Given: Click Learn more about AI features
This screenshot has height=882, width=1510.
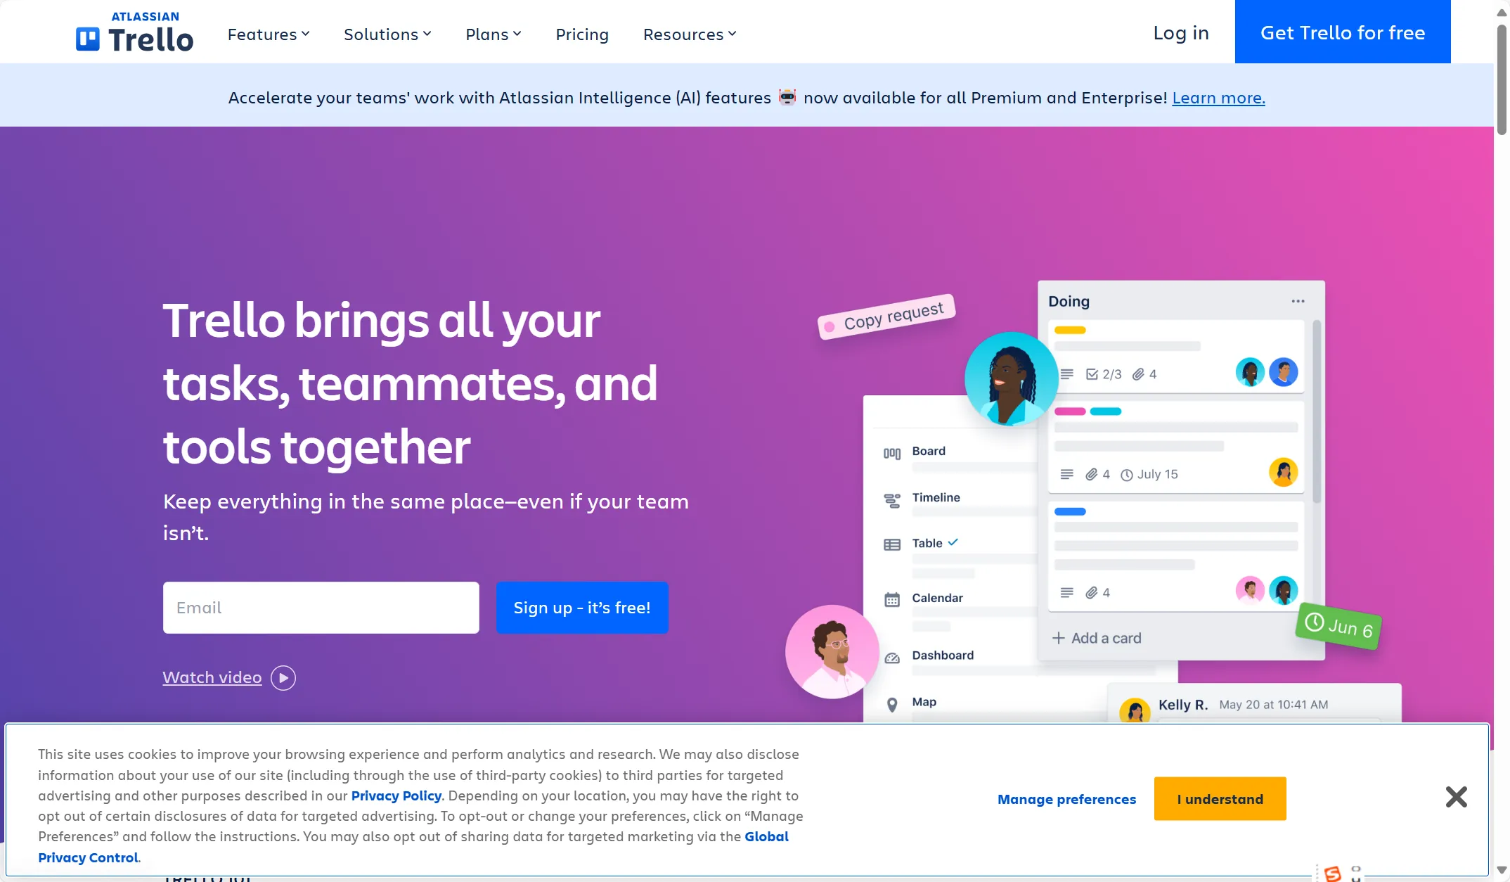Looking at the screenshot, I should (x=1218, y=96).
